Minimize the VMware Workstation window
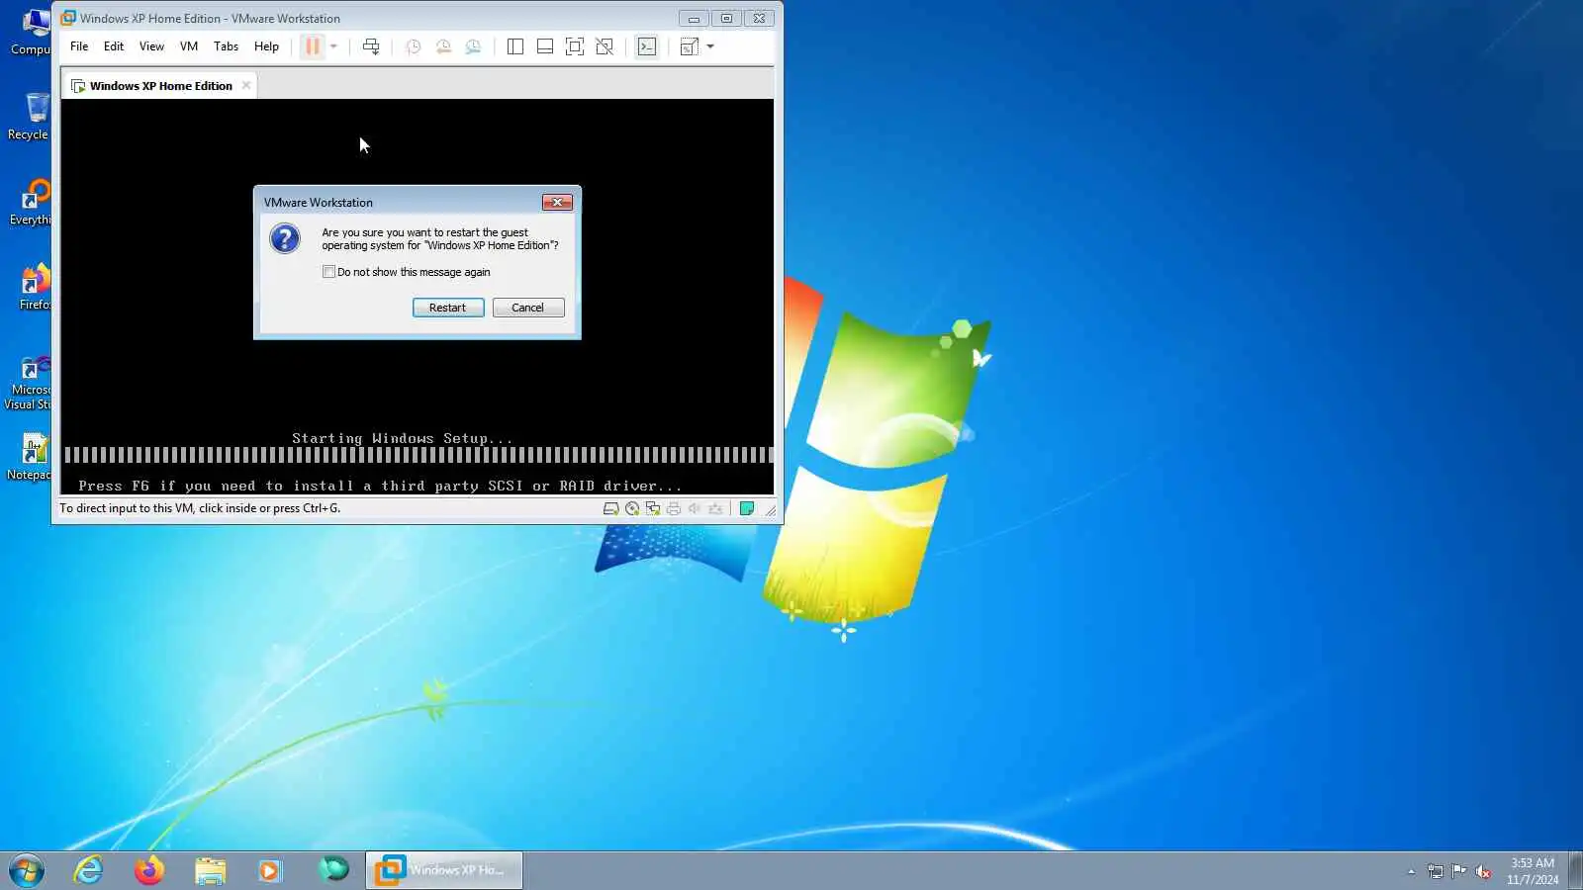Viewport: 1583px width, 890px height. click(694, 19)
